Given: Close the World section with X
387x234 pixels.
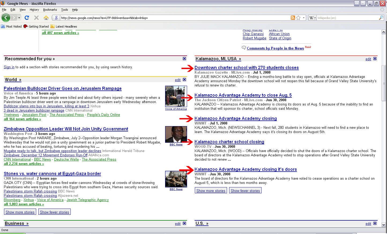Looking at the screenshot, I should tap(184, 80).
